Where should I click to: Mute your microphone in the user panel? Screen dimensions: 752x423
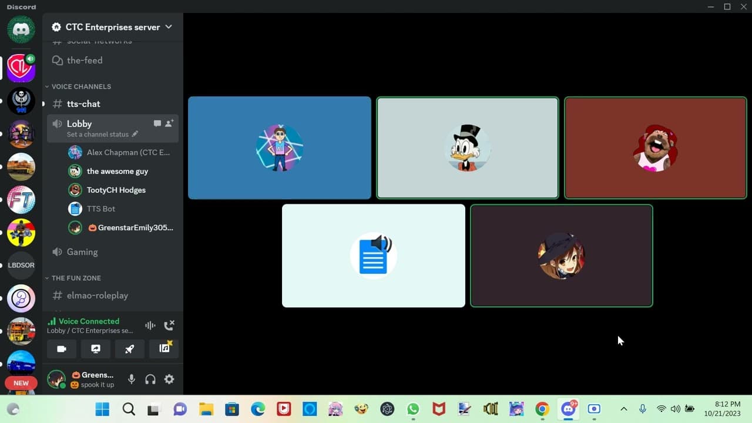click(x=132, y=380)
